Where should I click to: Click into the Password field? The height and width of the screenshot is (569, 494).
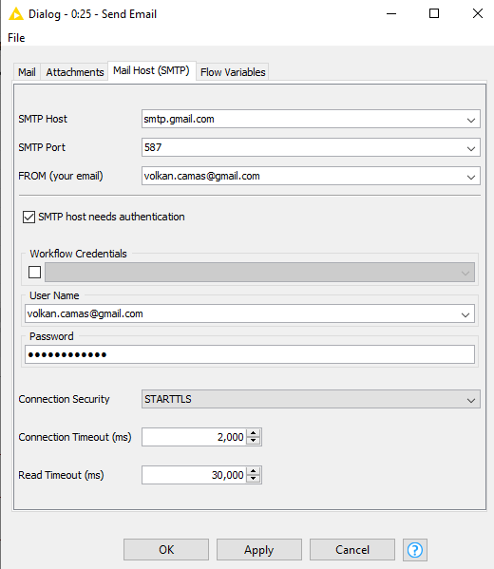click(x=250, y=354)
